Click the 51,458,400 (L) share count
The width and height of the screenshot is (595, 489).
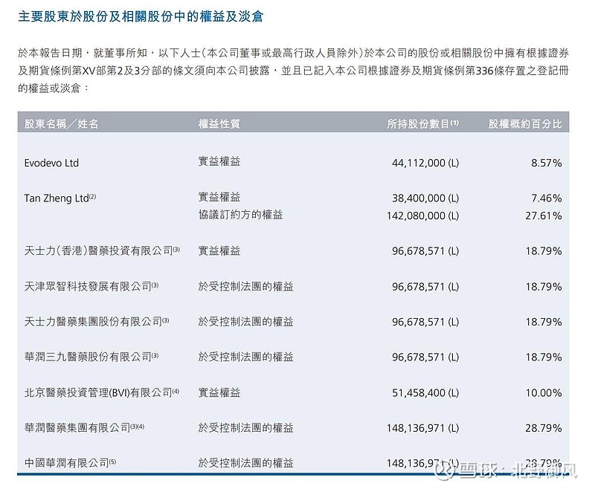coord(425,392)
